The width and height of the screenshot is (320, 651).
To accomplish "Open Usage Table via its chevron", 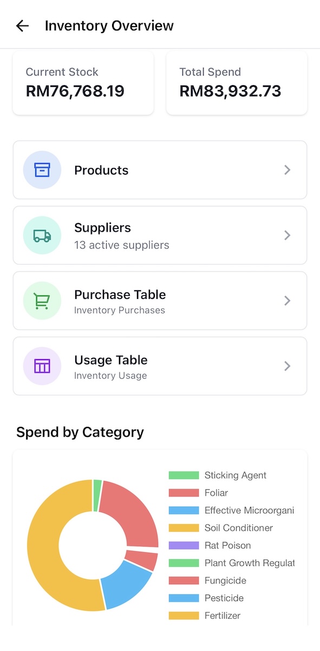I will (287, 366).
